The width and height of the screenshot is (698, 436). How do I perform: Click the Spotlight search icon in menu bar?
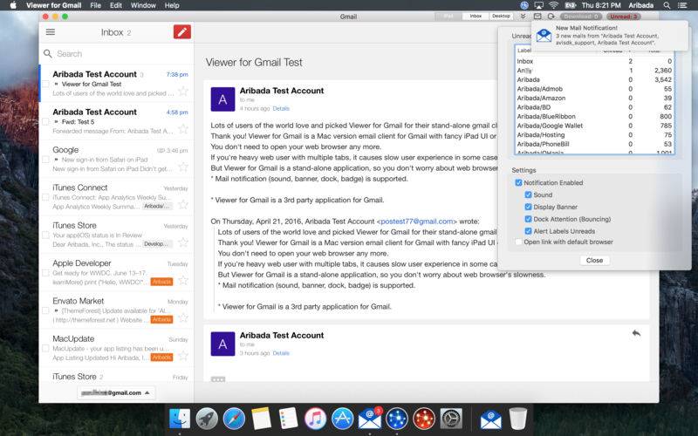click(667, 5)
